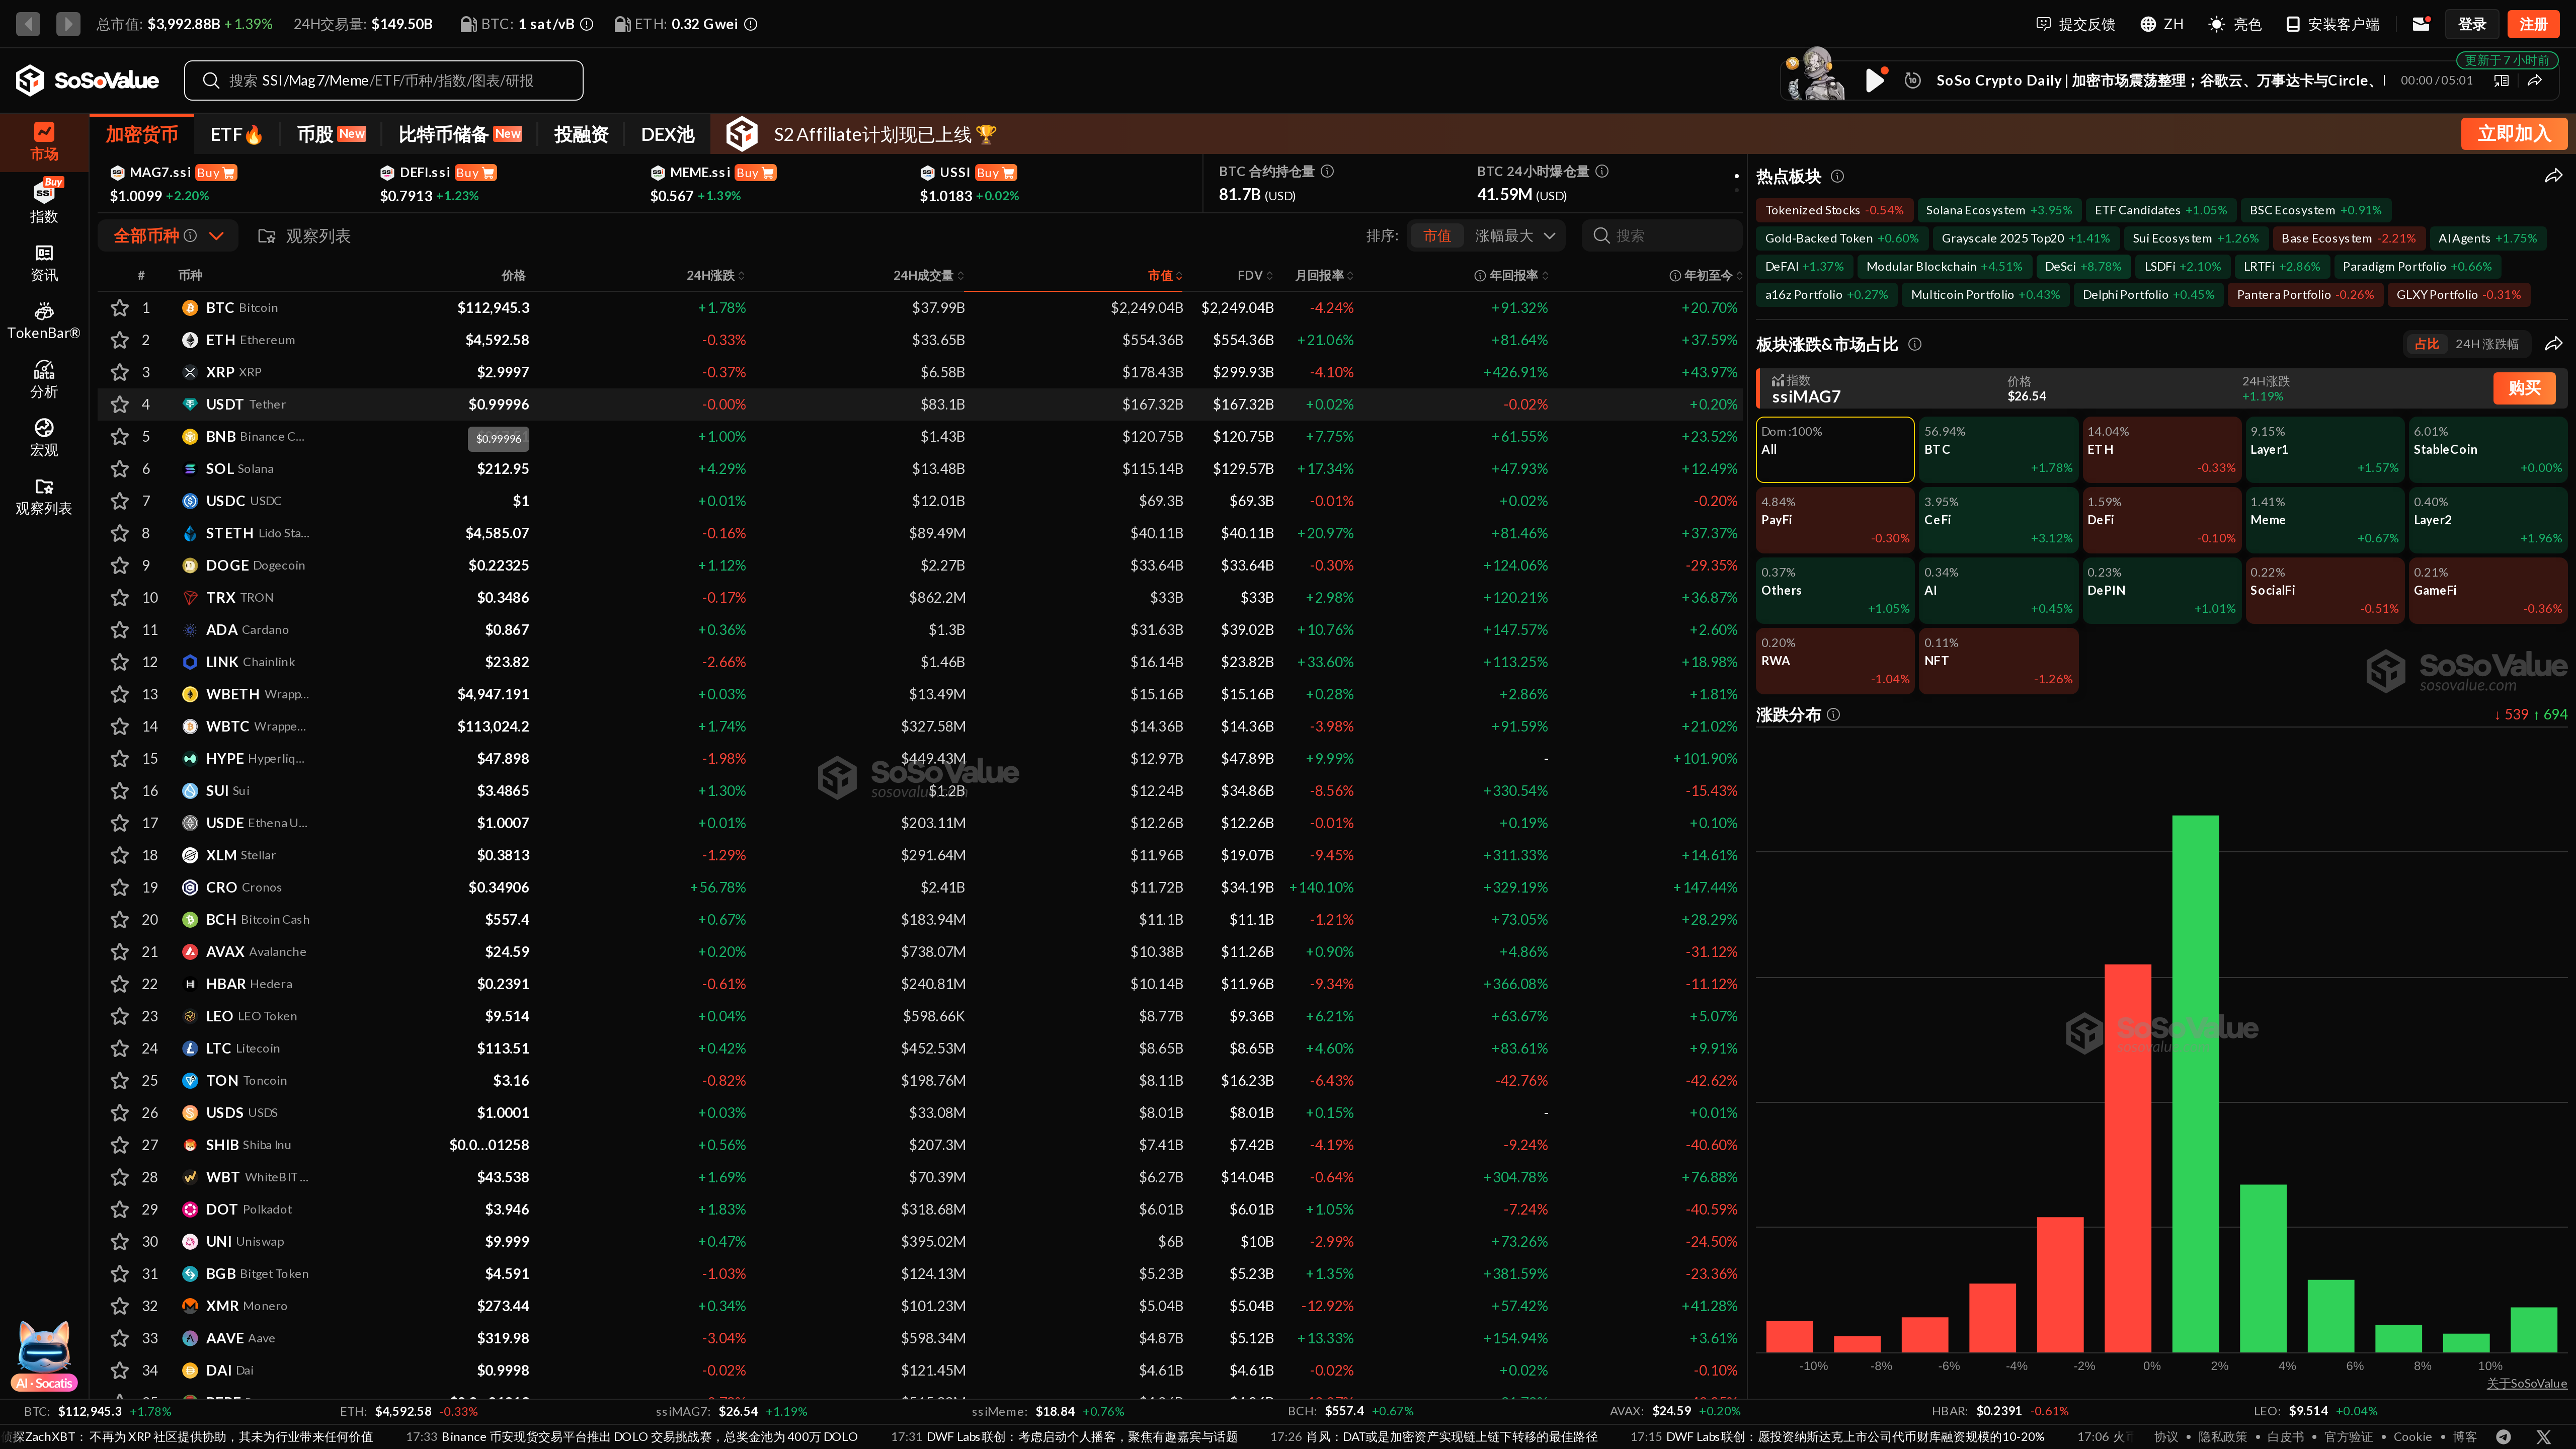Sort by 24H涨跌 column
Screen dimensions: 2576x1449
[715, 275]
